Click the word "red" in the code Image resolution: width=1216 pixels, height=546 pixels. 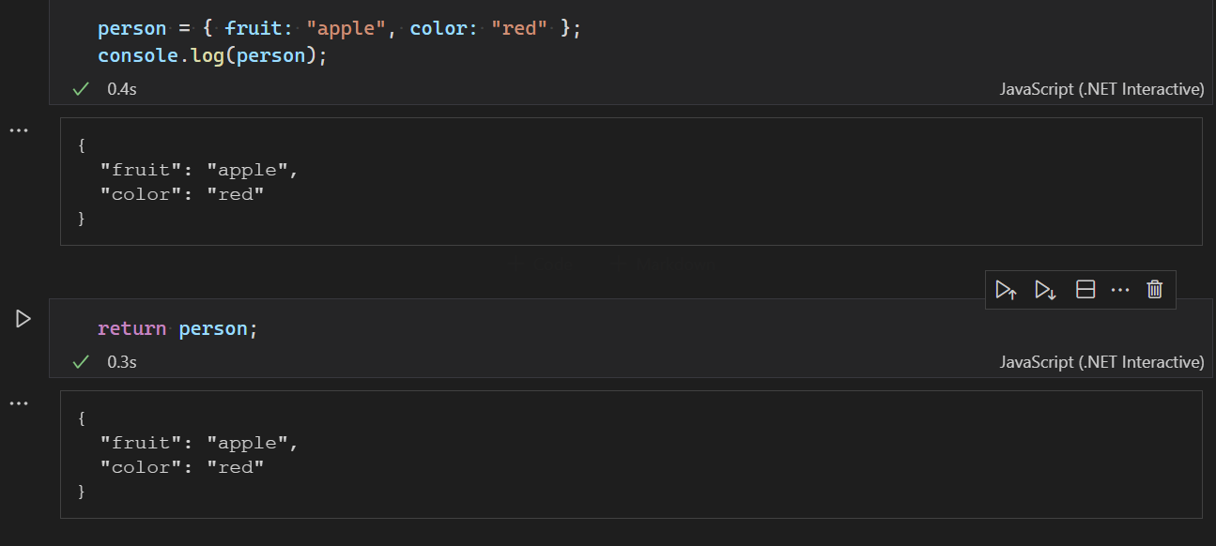(519, 28)
